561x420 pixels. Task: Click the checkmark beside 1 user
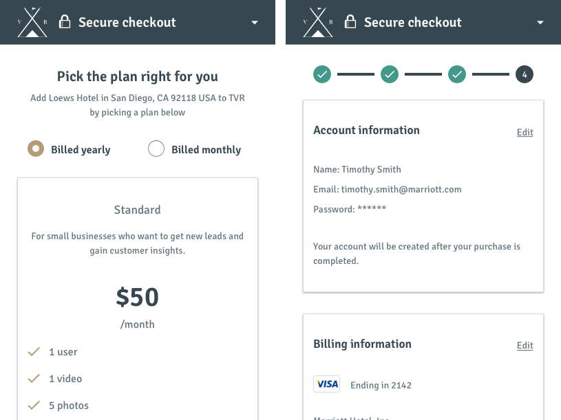pos(34,352)
